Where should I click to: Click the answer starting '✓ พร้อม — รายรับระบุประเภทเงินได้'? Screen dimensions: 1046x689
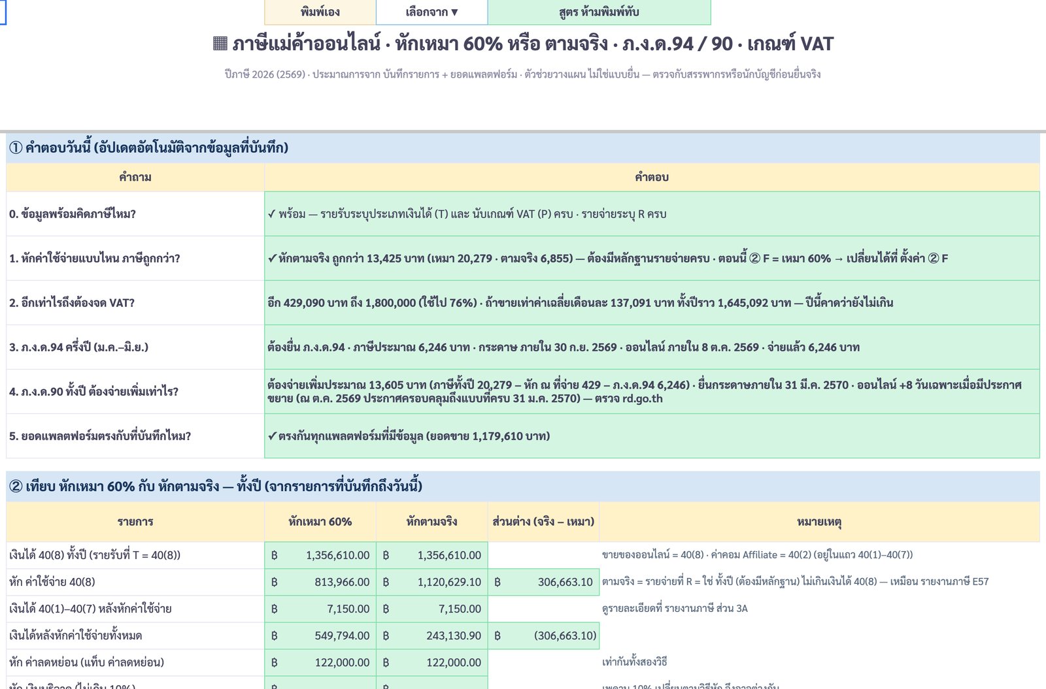pyautogui.click(x=652, y=214)
